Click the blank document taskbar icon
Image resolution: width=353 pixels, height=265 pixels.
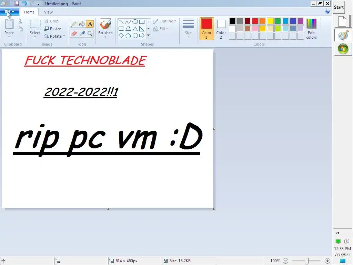click(342, 21)
